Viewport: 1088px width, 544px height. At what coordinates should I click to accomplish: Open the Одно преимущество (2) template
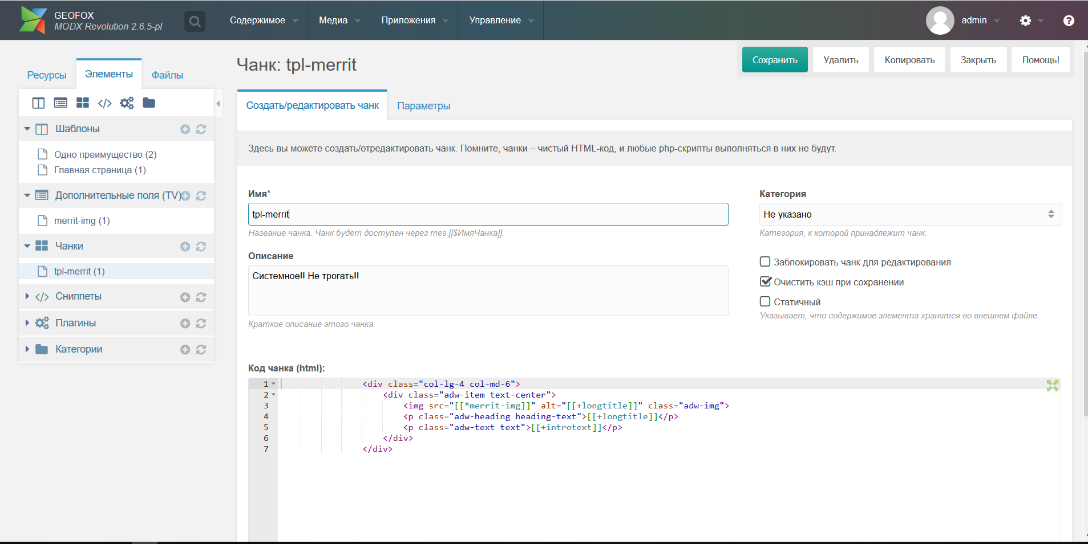106,154
